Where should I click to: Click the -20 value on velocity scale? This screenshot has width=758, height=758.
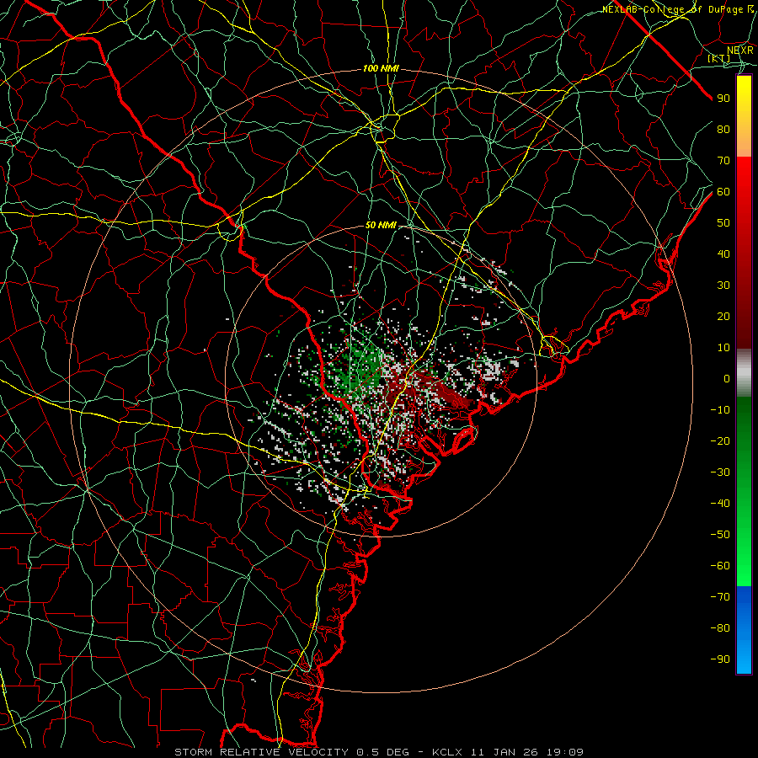coord(720,441)
